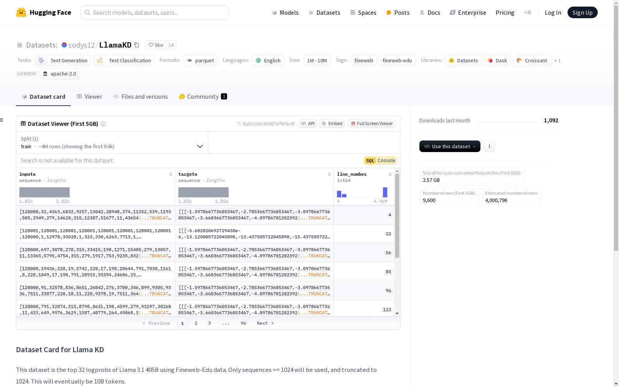Open the Community tab
The image size is (619, 387).
[203, 97]
